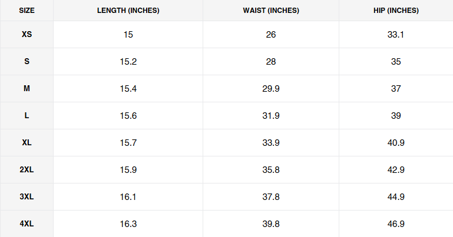Viewport: 453px width, 237px height.
Task: Click the 4XL hip value 46.9
Action: click(396, 224)
